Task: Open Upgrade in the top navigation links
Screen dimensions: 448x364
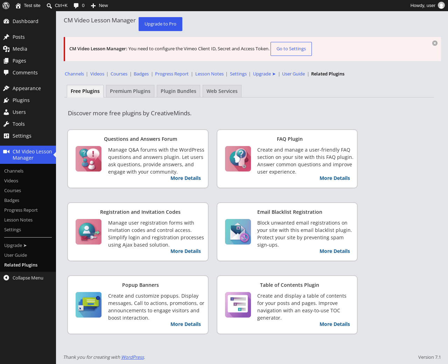Action: tap(264, 74)
